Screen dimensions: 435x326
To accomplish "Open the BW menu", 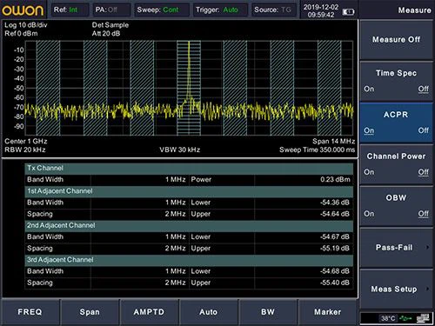I will [268, 312].
